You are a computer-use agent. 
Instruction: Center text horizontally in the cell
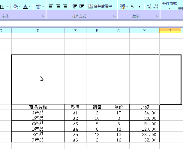[58, 6]
